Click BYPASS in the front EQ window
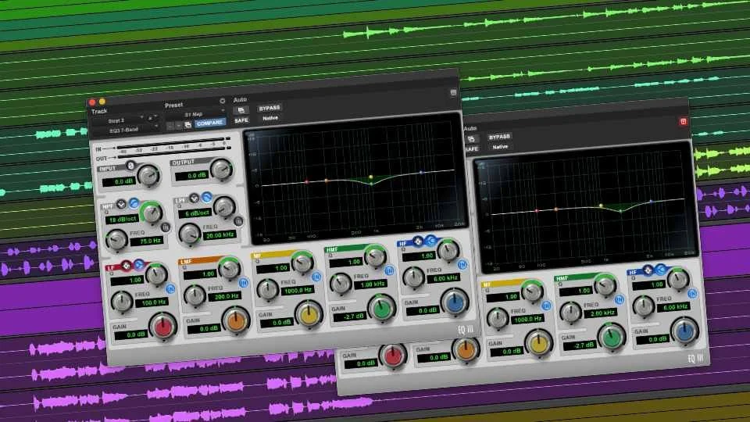750x422 pixels. 270,108
